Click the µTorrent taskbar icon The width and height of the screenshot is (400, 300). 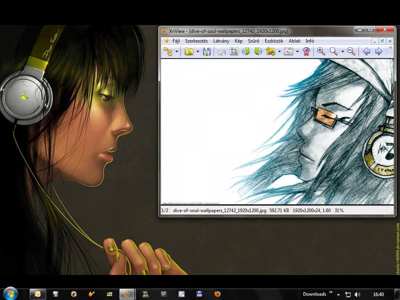[164, 294]
